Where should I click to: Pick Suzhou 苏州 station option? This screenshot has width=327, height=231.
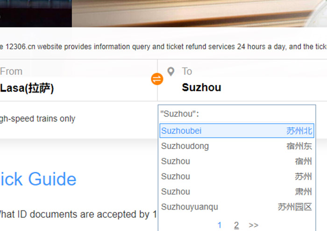point(237,177)
